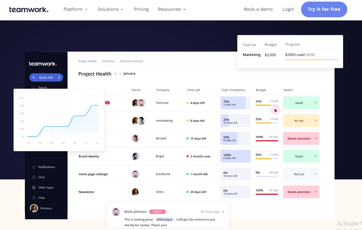Open the Pricing page
This screenshot has width=362, height=230.
coord(141,9)
